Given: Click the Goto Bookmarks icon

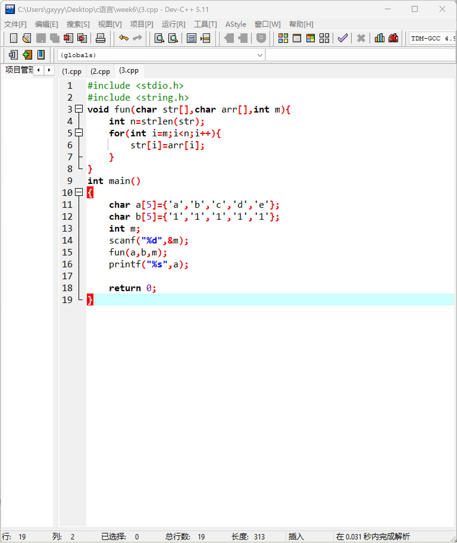Looking at the screenshot, I should point(41,55).
